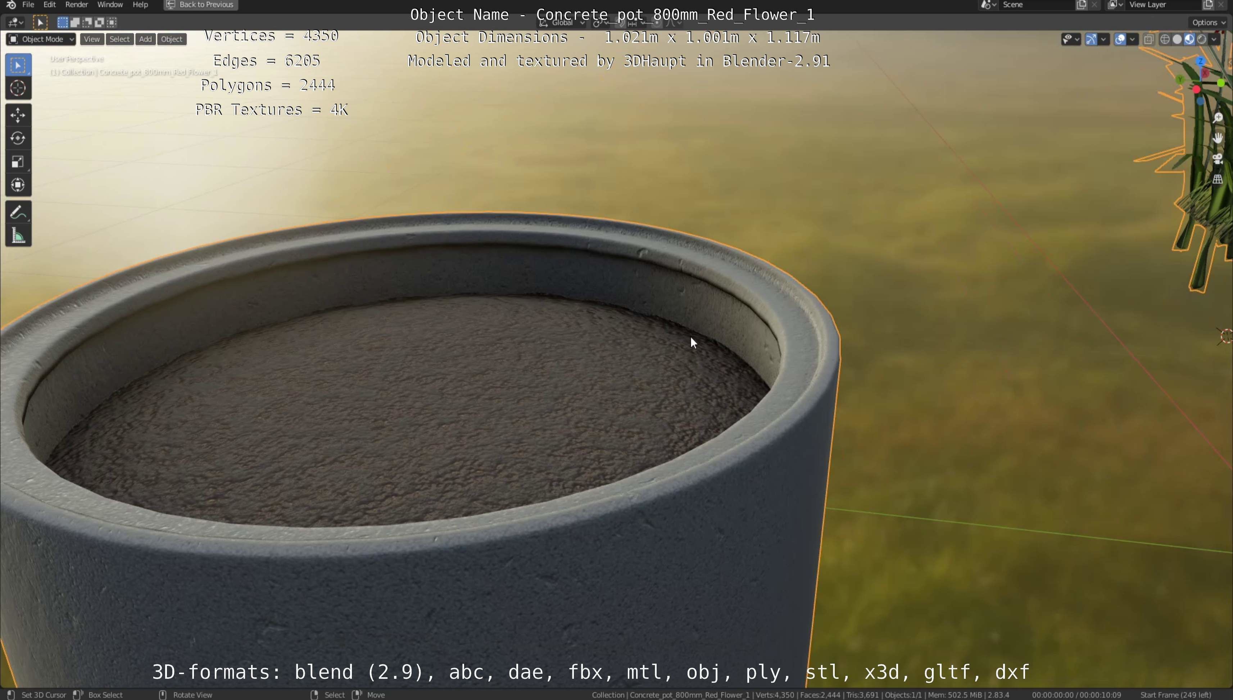Click the new scene icon
1233x700 pixels.
click(x=1082, y=5)
